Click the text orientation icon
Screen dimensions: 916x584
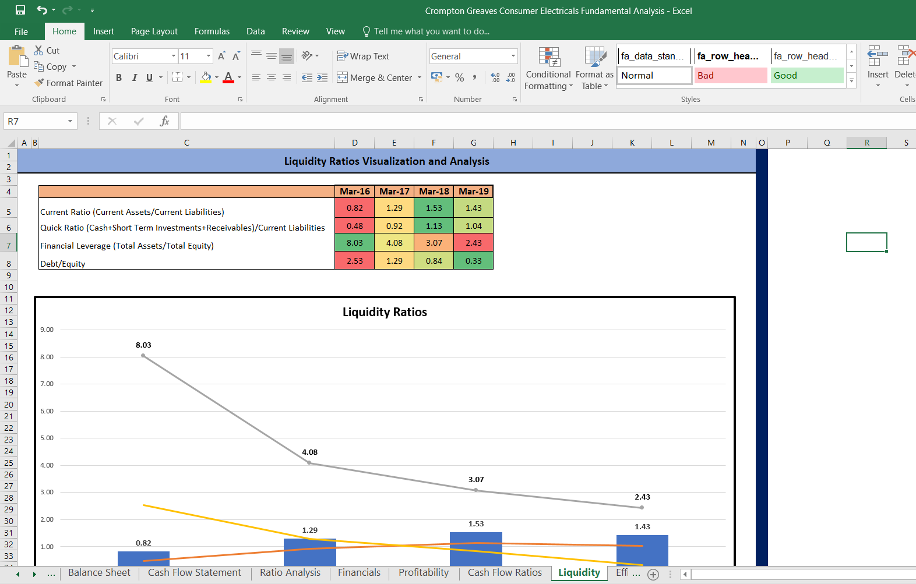point(308,56)
